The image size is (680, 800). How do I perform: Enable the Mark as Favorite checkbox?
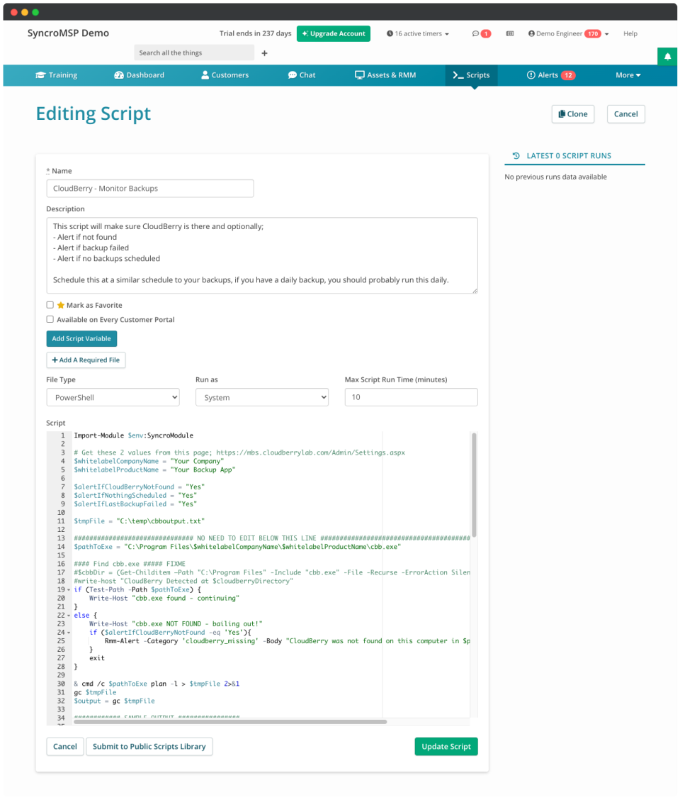[x=50, y=305]
